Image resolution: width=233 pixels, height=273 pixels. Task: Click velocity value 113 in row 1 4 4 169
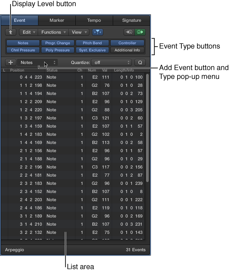[106, 143]
